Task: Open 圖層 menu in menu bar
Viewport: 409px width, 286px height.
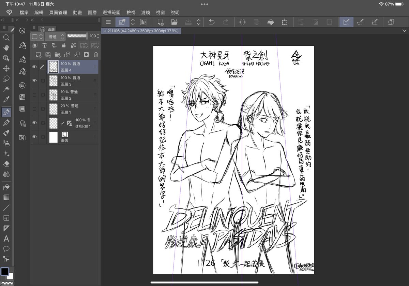Action: tap(92, 12)
